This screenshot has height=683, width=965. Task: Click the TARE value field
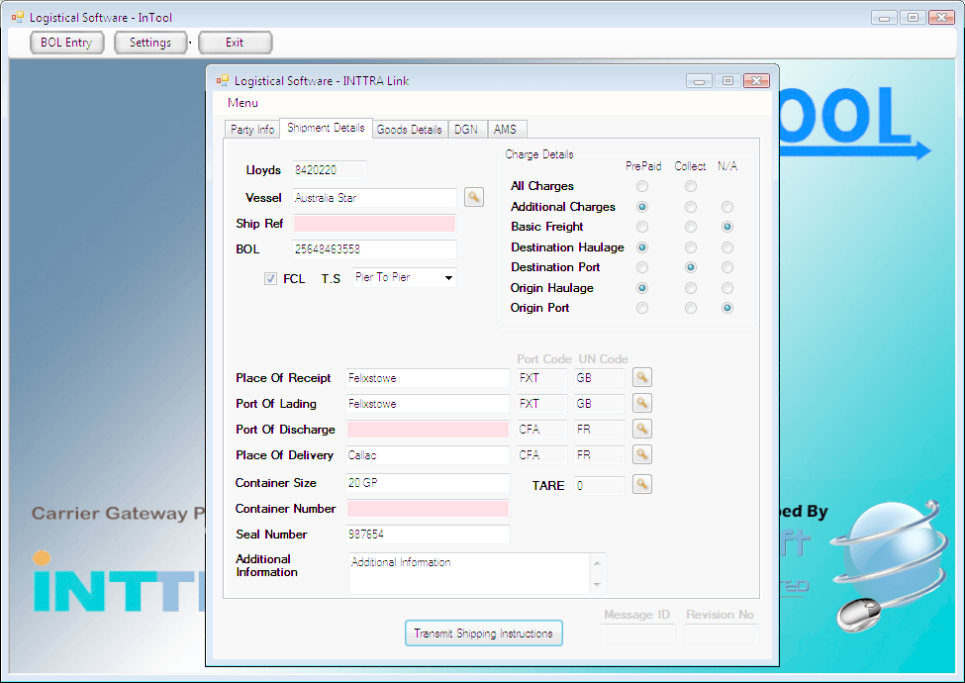coord(600,485)
